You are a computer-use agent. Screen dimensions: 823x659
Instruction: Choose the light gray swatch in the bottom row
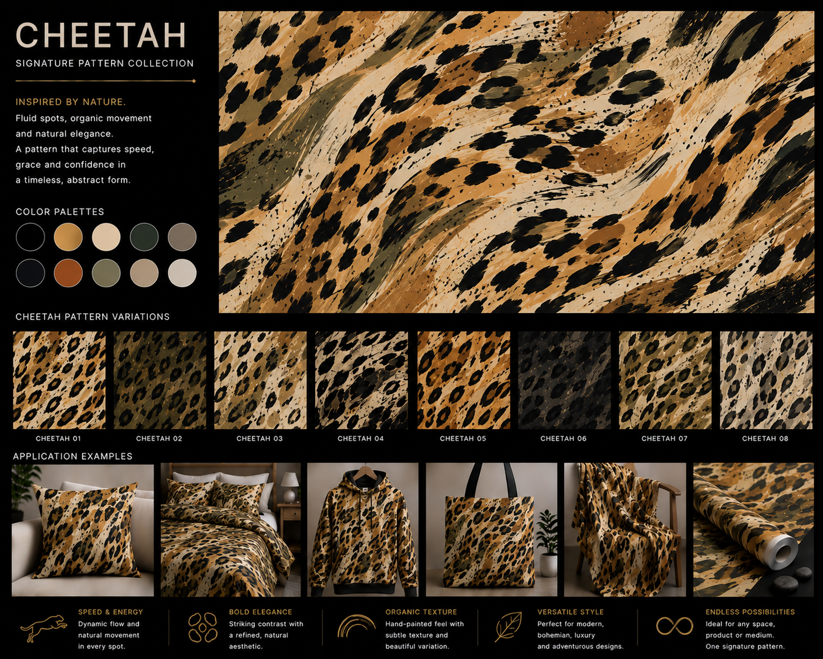pyautogui.click(x=182, y=273)
